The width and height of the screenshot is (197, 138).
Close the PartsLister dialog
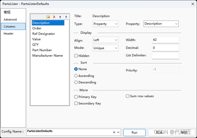click(193, 4)
